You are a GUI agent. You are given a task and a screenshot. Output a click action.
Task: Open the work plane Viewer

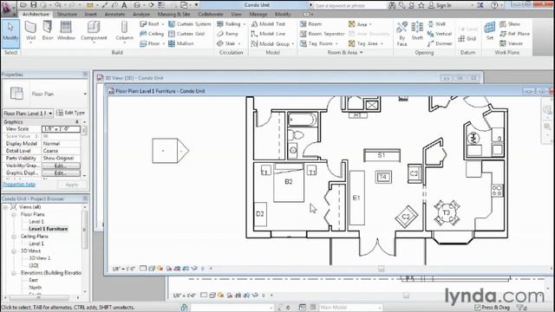pyautogui.click(x=511, y=43)
